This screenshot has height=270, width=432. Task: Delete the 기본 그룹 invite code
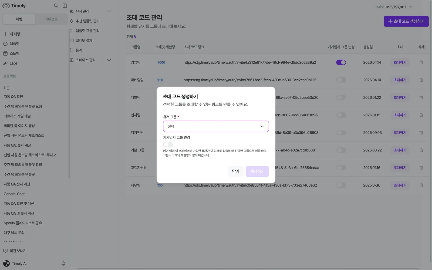click(x=421, y=150)
